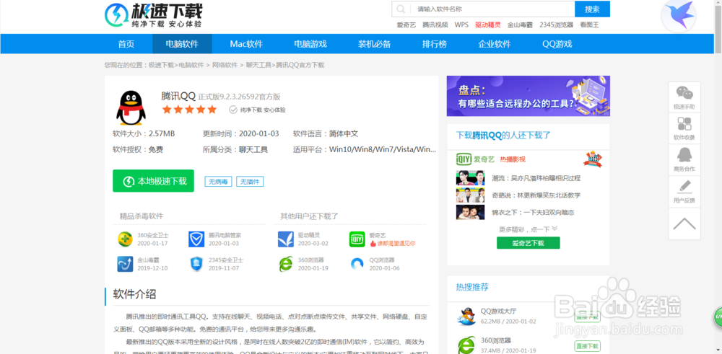Click 爱奇艺 hot search link

point(406,25)
